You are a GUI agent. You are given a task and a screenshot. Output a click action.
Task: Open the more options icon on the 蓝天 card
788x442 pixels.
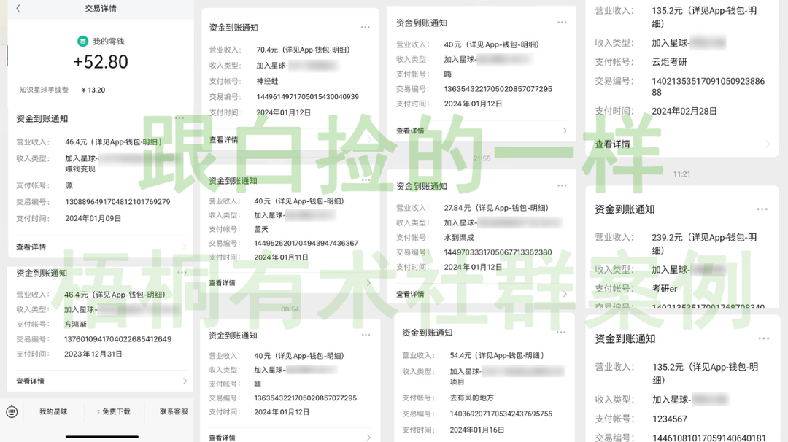click(x=366, y=179)
